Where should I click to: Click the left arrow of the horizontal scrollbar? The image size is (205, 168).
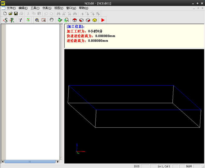pos(3,162)
